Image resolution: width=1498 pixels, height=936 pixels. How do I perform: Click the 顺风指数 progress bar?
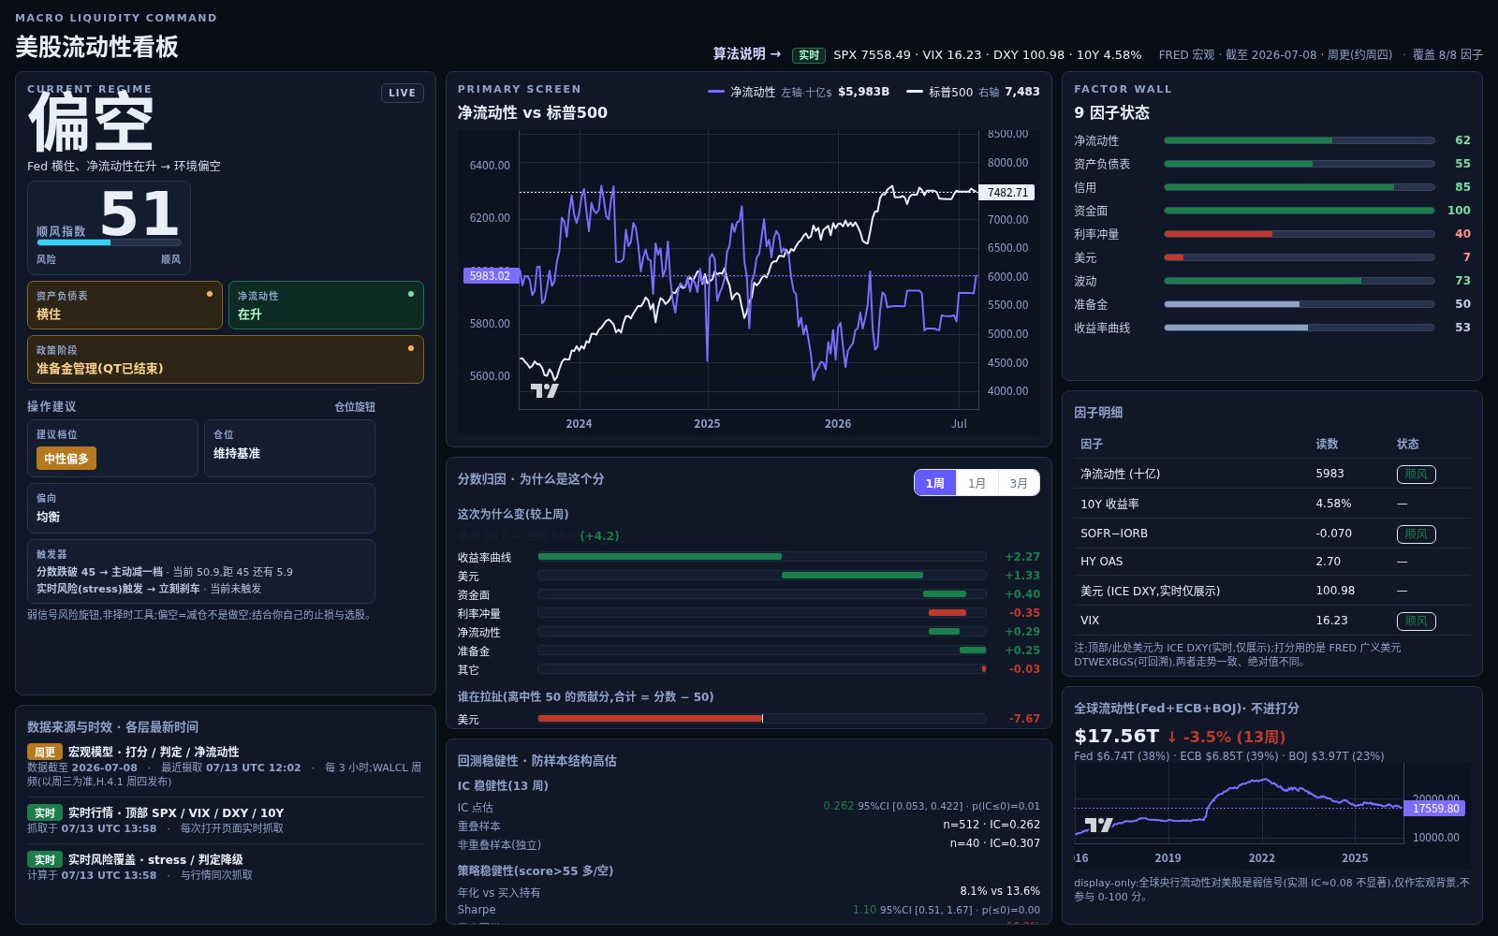(109, 242)
